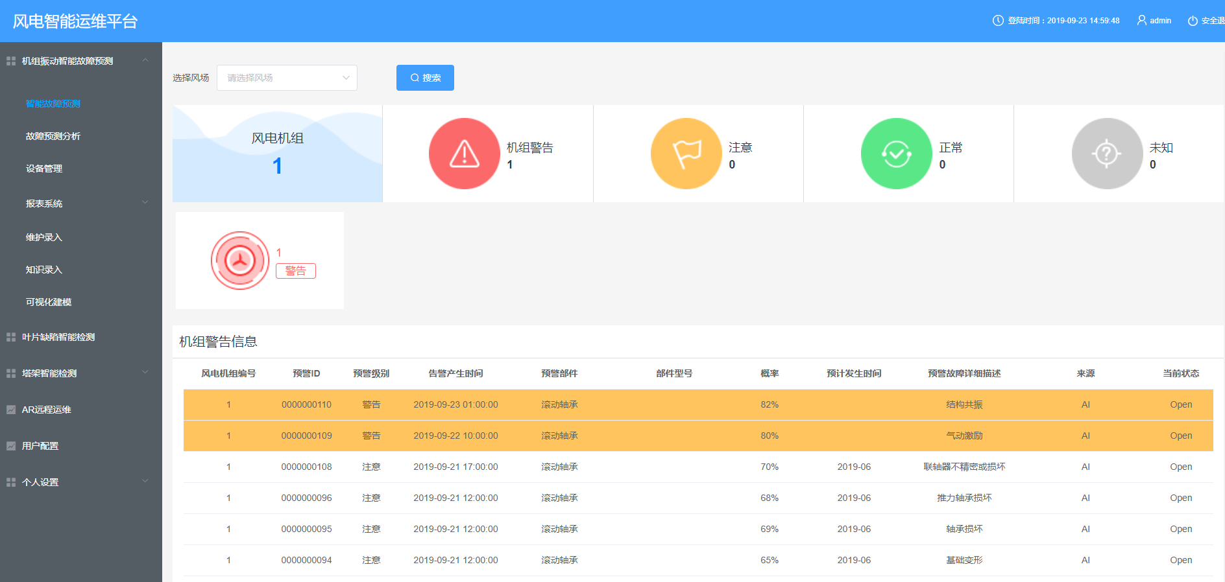Open 知识录入 menu item
The width and height of the screenshot is (1225, 582).
(44, 270)
